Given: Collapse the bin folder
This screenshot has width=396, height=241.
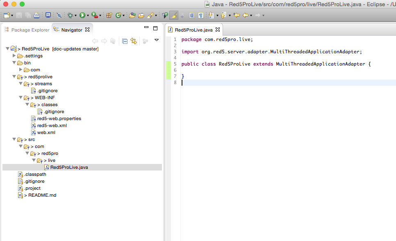Looking at the screenshot, I should tap(14, 63).
